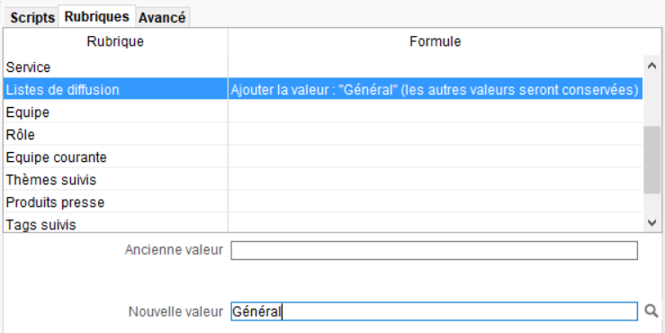Select the Thèmes suivis row
Viewport: 665px width, 333px height.
click(x=323, y=179)
